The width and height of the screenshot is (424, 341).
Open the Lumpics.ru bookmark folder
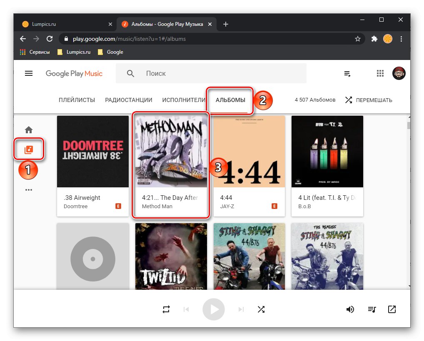tap(74, 52)
